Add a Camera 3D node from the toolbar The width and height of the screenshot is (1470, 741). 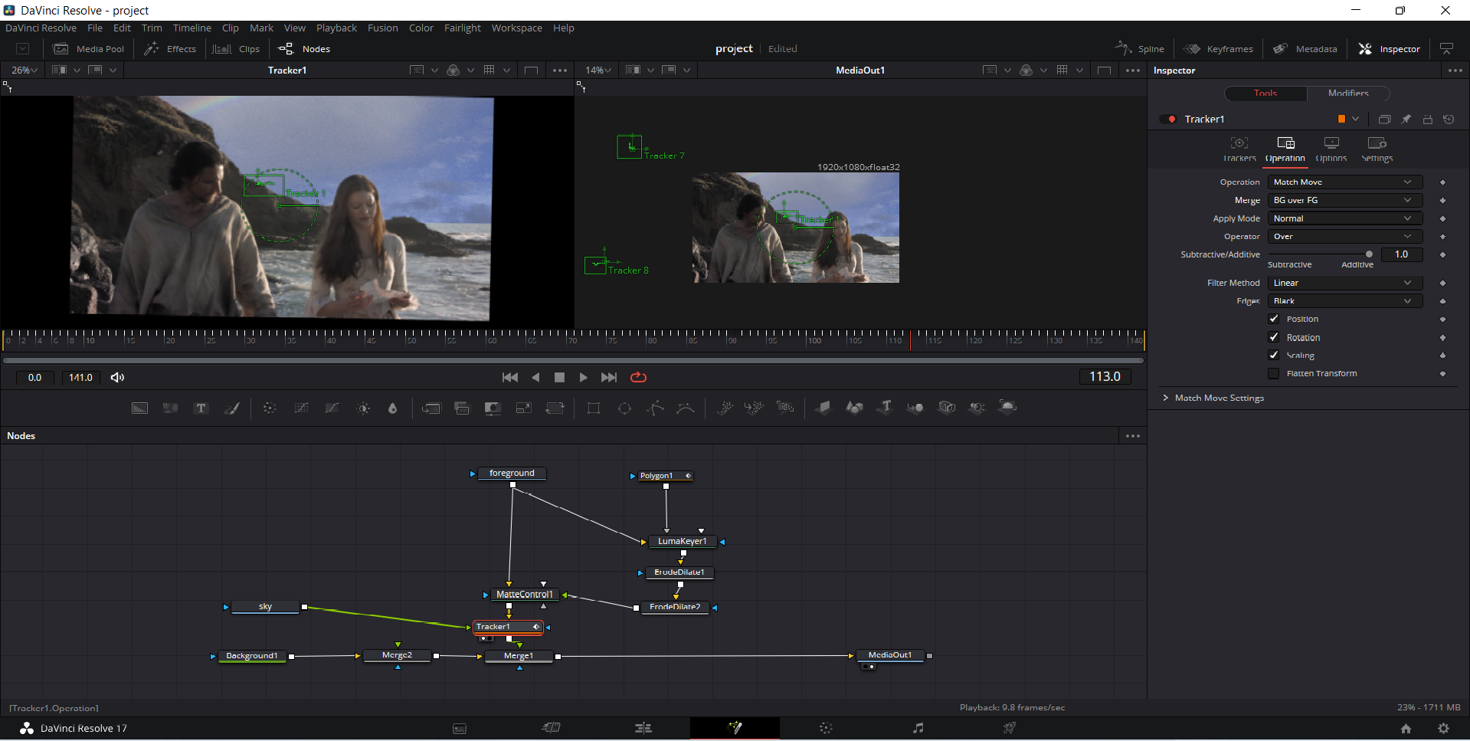tap(947, 407)
